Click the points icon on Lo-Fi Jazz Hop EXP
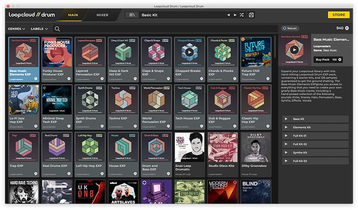This screenshot has width=358, height=210. 36,126
